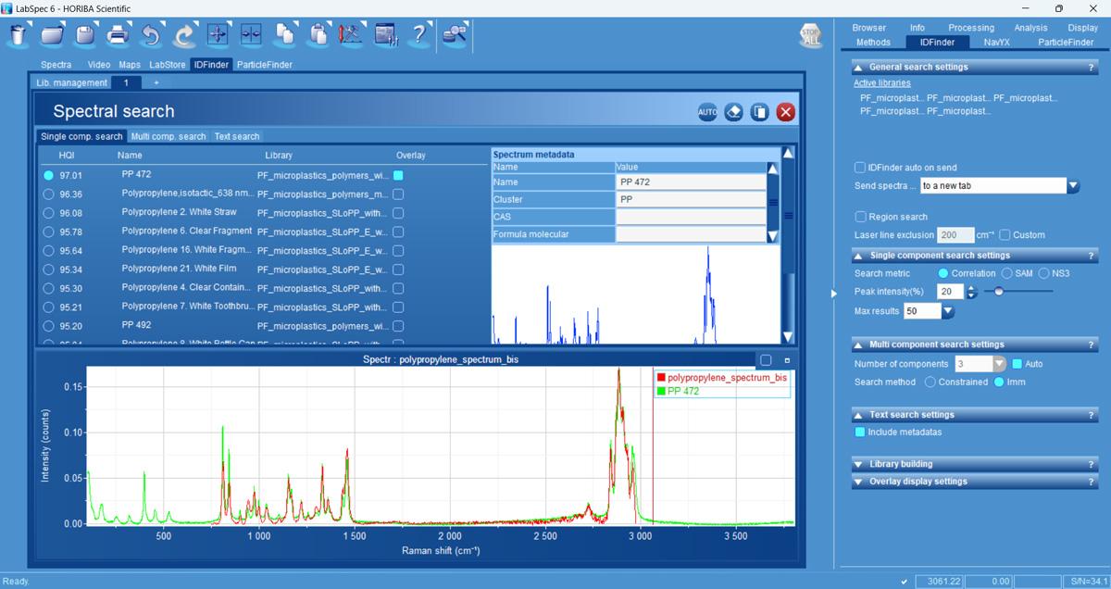Open the Send spectra destination dropdown

coord(1073,186)
